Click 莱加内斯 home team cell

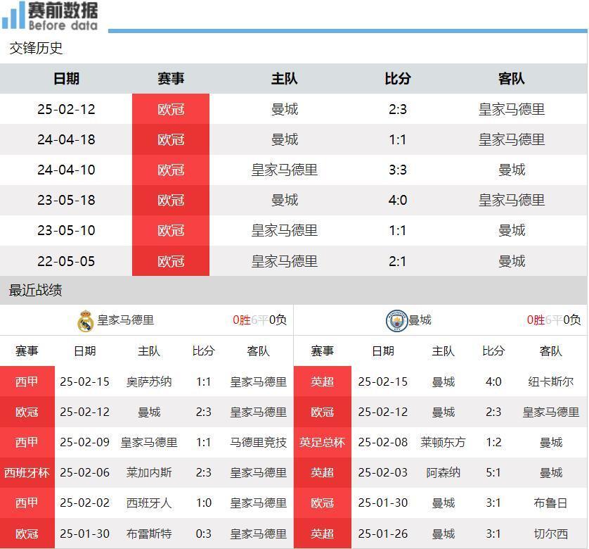coord(149,472)
